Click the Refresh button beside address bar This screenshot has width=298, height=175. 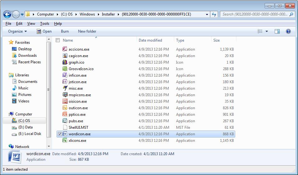click(x=214, y=14)
